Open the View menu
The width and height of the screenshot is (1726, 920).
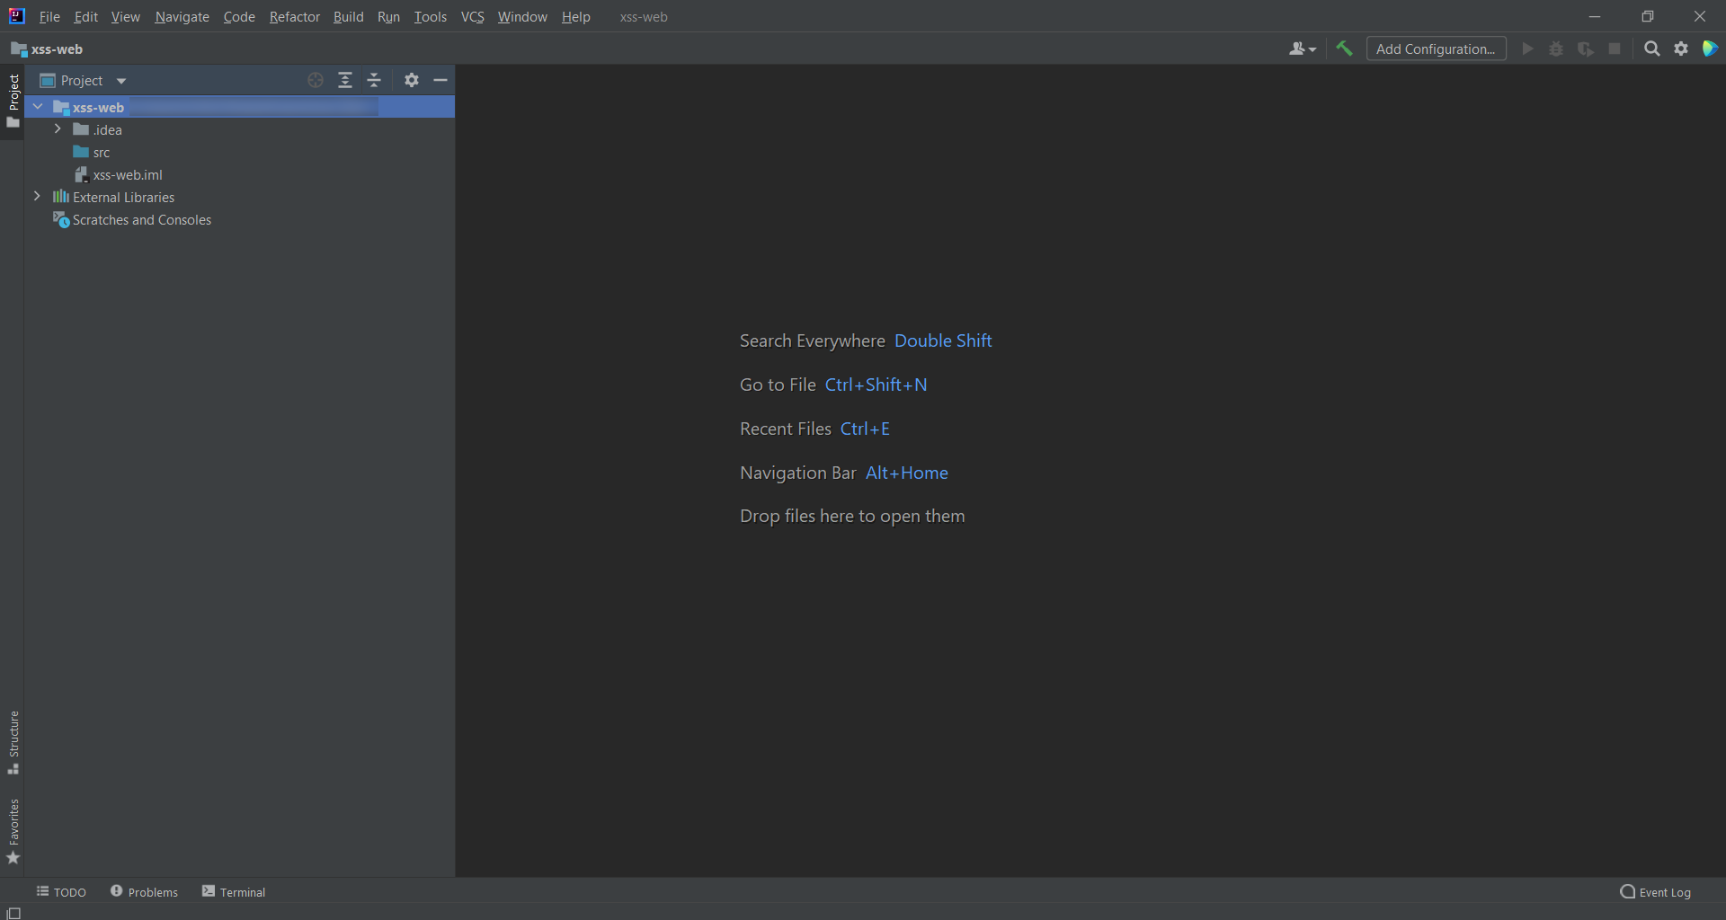pos(126,16)
